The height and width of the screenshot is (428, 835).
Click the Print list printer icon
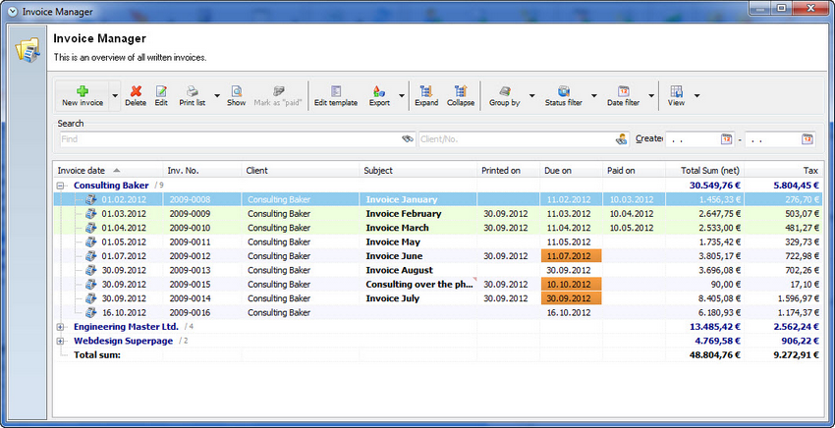tap(192, 91)
